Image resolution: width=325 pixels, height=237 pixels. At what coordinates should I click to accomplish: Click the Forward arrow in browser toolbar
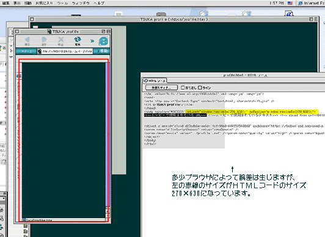(44, 40)
